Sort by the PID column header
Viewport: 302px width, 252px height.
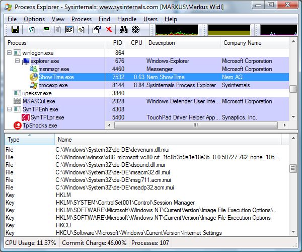[115, 43]
